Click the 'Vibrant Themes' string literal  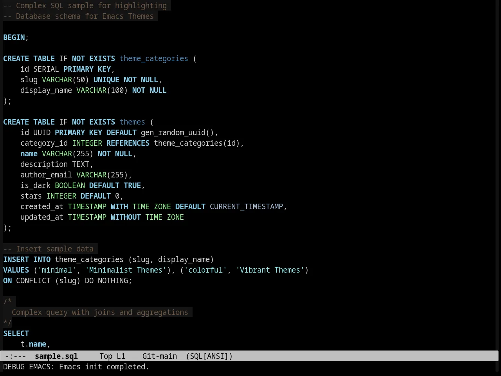270,270
